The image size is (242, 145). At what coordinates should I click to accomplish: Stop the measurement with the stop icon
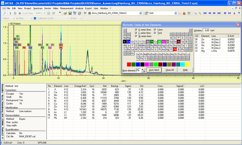[x=20, y=13]
